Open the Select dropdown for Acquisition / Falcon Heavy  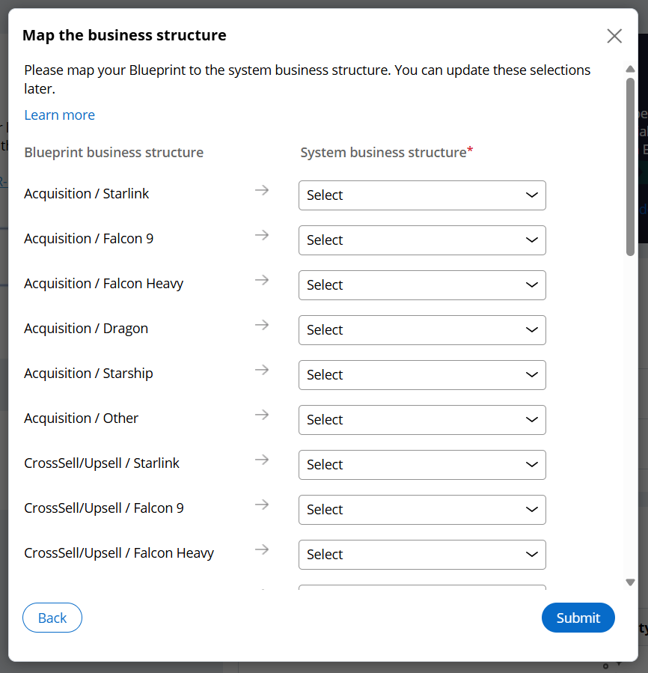[422, 285]
